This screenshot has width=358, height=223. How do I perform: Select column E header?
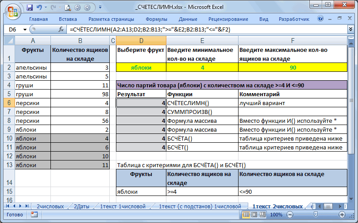point(202,41)
